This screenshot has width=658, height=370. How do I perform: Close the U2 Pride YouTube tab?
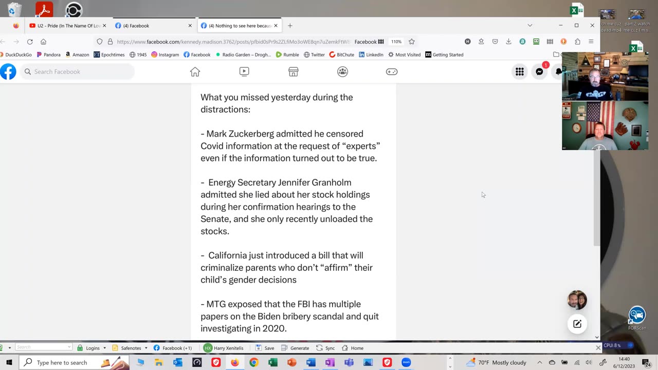(104, 26)
